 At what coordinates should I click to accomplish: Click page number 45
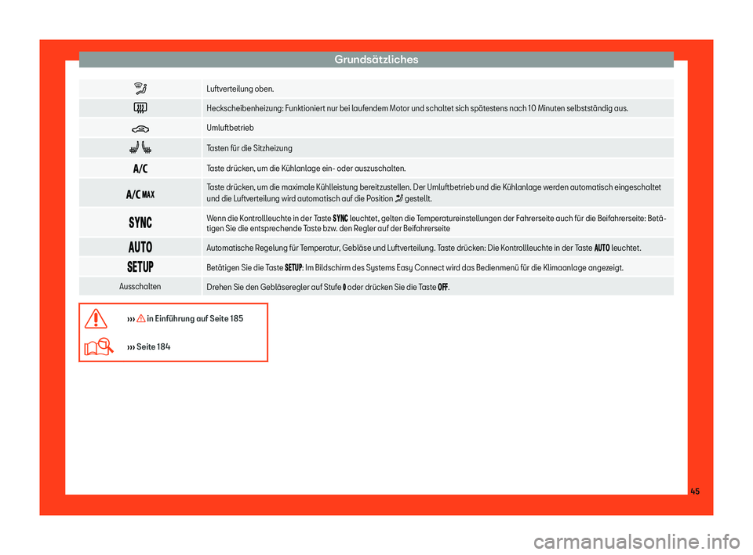coord(695,492)
